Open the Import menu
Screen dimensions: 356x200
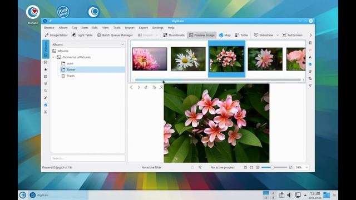pyautogui.click(x=130, y=28)
